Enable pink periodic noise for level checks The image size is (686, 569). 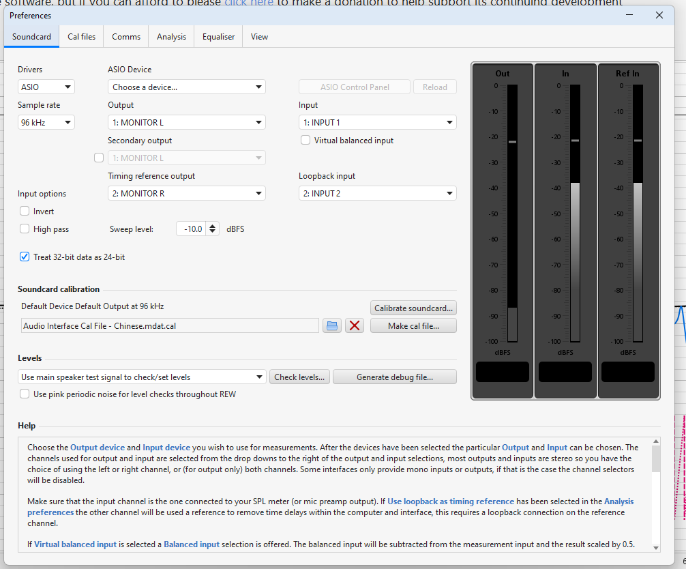point(25,394)
